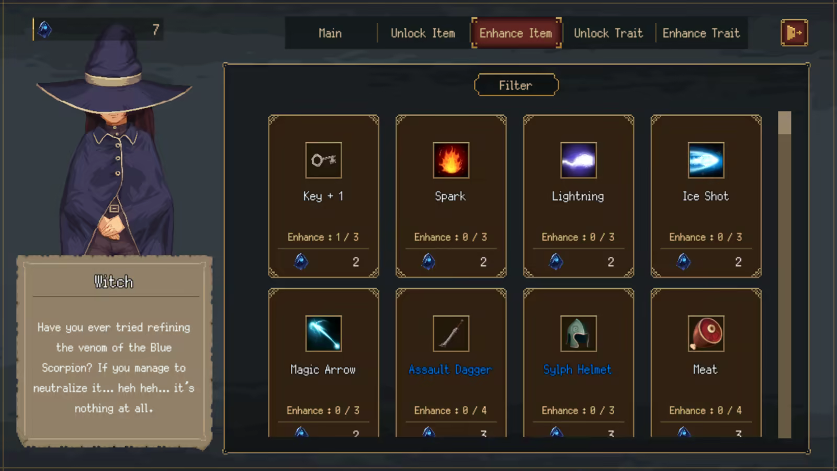Select the Spark fire icon
The height and width of the screenshot is (471, 837).
tap(451, 160)
